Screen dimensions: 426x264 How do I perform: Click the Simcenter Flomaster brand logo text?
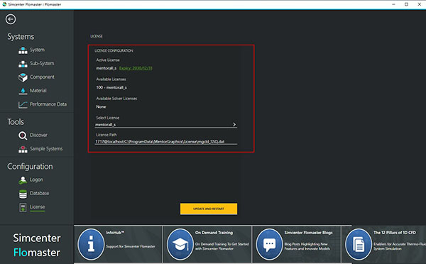37,246
